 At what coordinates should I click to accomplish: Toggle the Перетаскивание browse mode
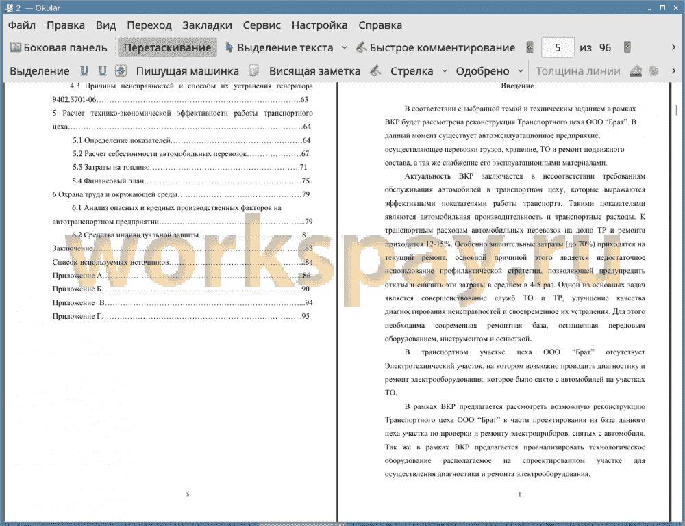tap(167, 48)
